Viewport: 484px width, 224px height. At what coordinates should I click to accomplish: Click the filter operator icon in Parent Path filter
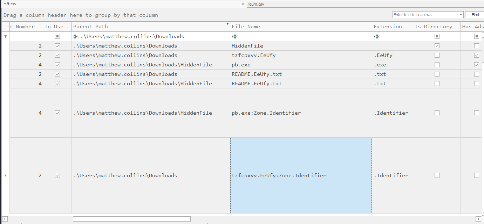point(76,36)
